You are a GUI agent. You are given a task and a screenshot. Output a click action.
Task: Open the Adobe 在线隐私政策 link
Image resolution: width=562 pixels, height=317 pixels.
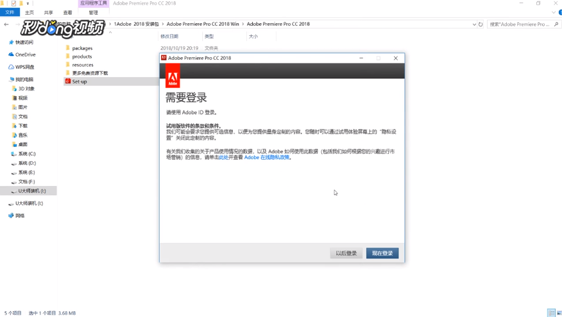point(267,157)
